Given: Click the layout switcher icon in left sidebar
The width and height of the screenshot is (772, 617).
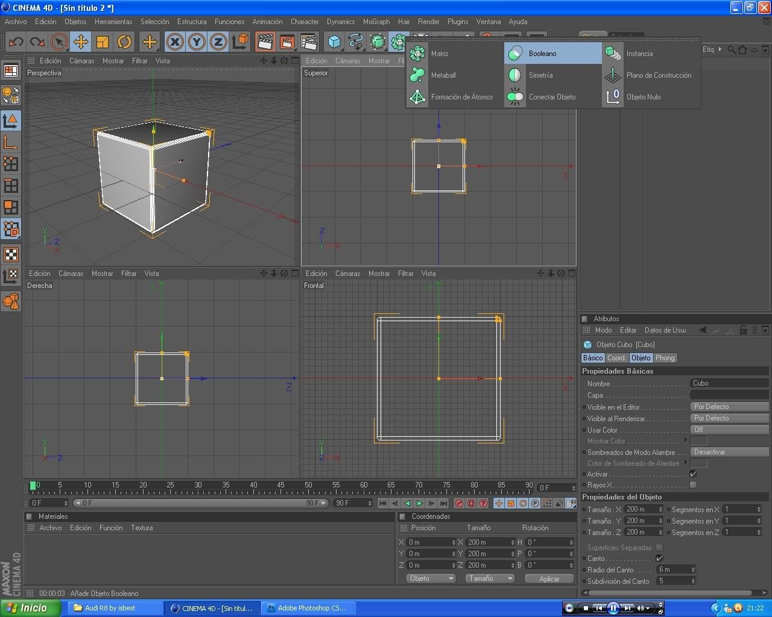Looking at the screenshot, I should pyautogui.click(x=11, y=71).
